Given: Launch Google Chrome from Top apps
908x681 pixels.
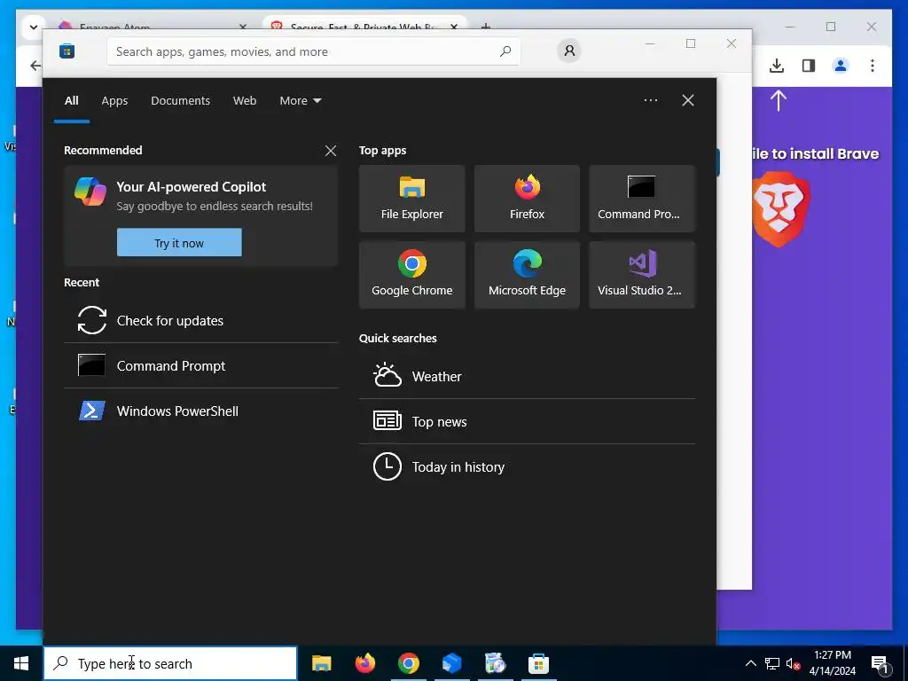Looking at the screenshot, I should point(411,275).
